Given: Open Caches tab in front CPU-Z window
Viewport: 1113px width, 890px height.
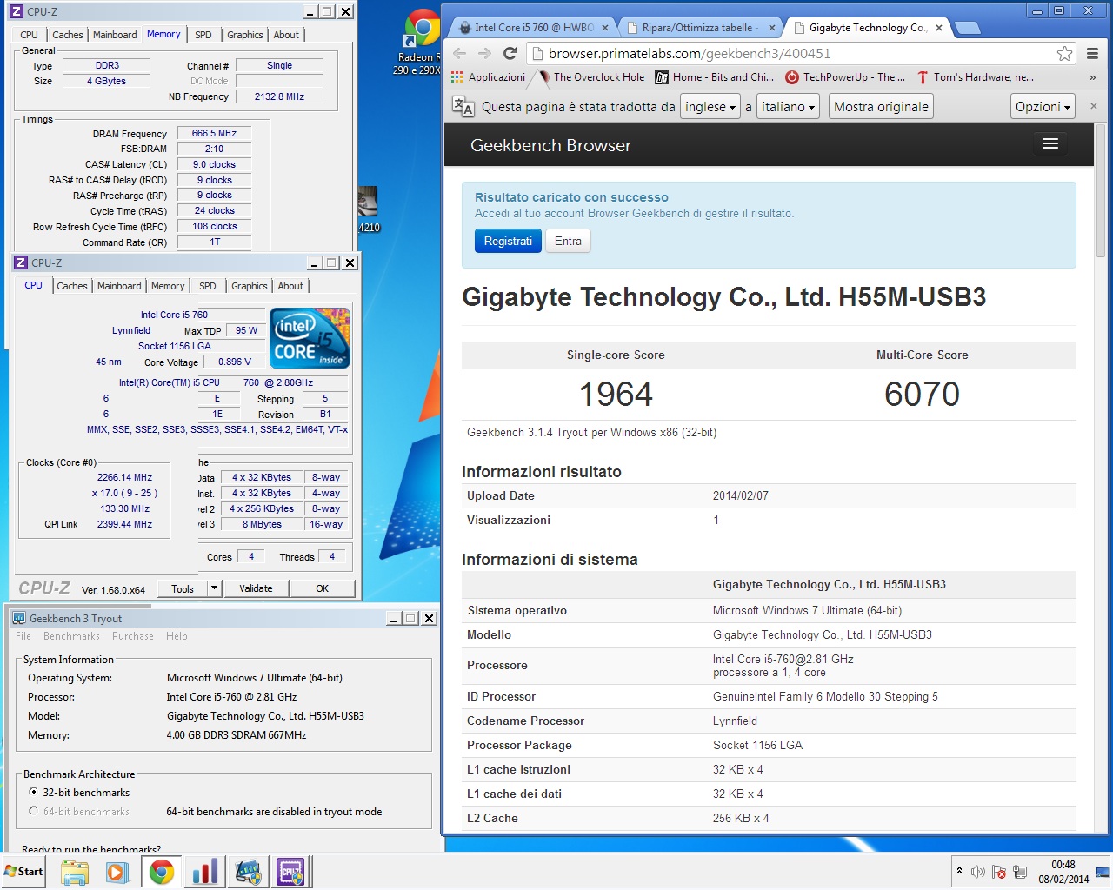Looking at the screenshot, I should [x=72, y=286].
